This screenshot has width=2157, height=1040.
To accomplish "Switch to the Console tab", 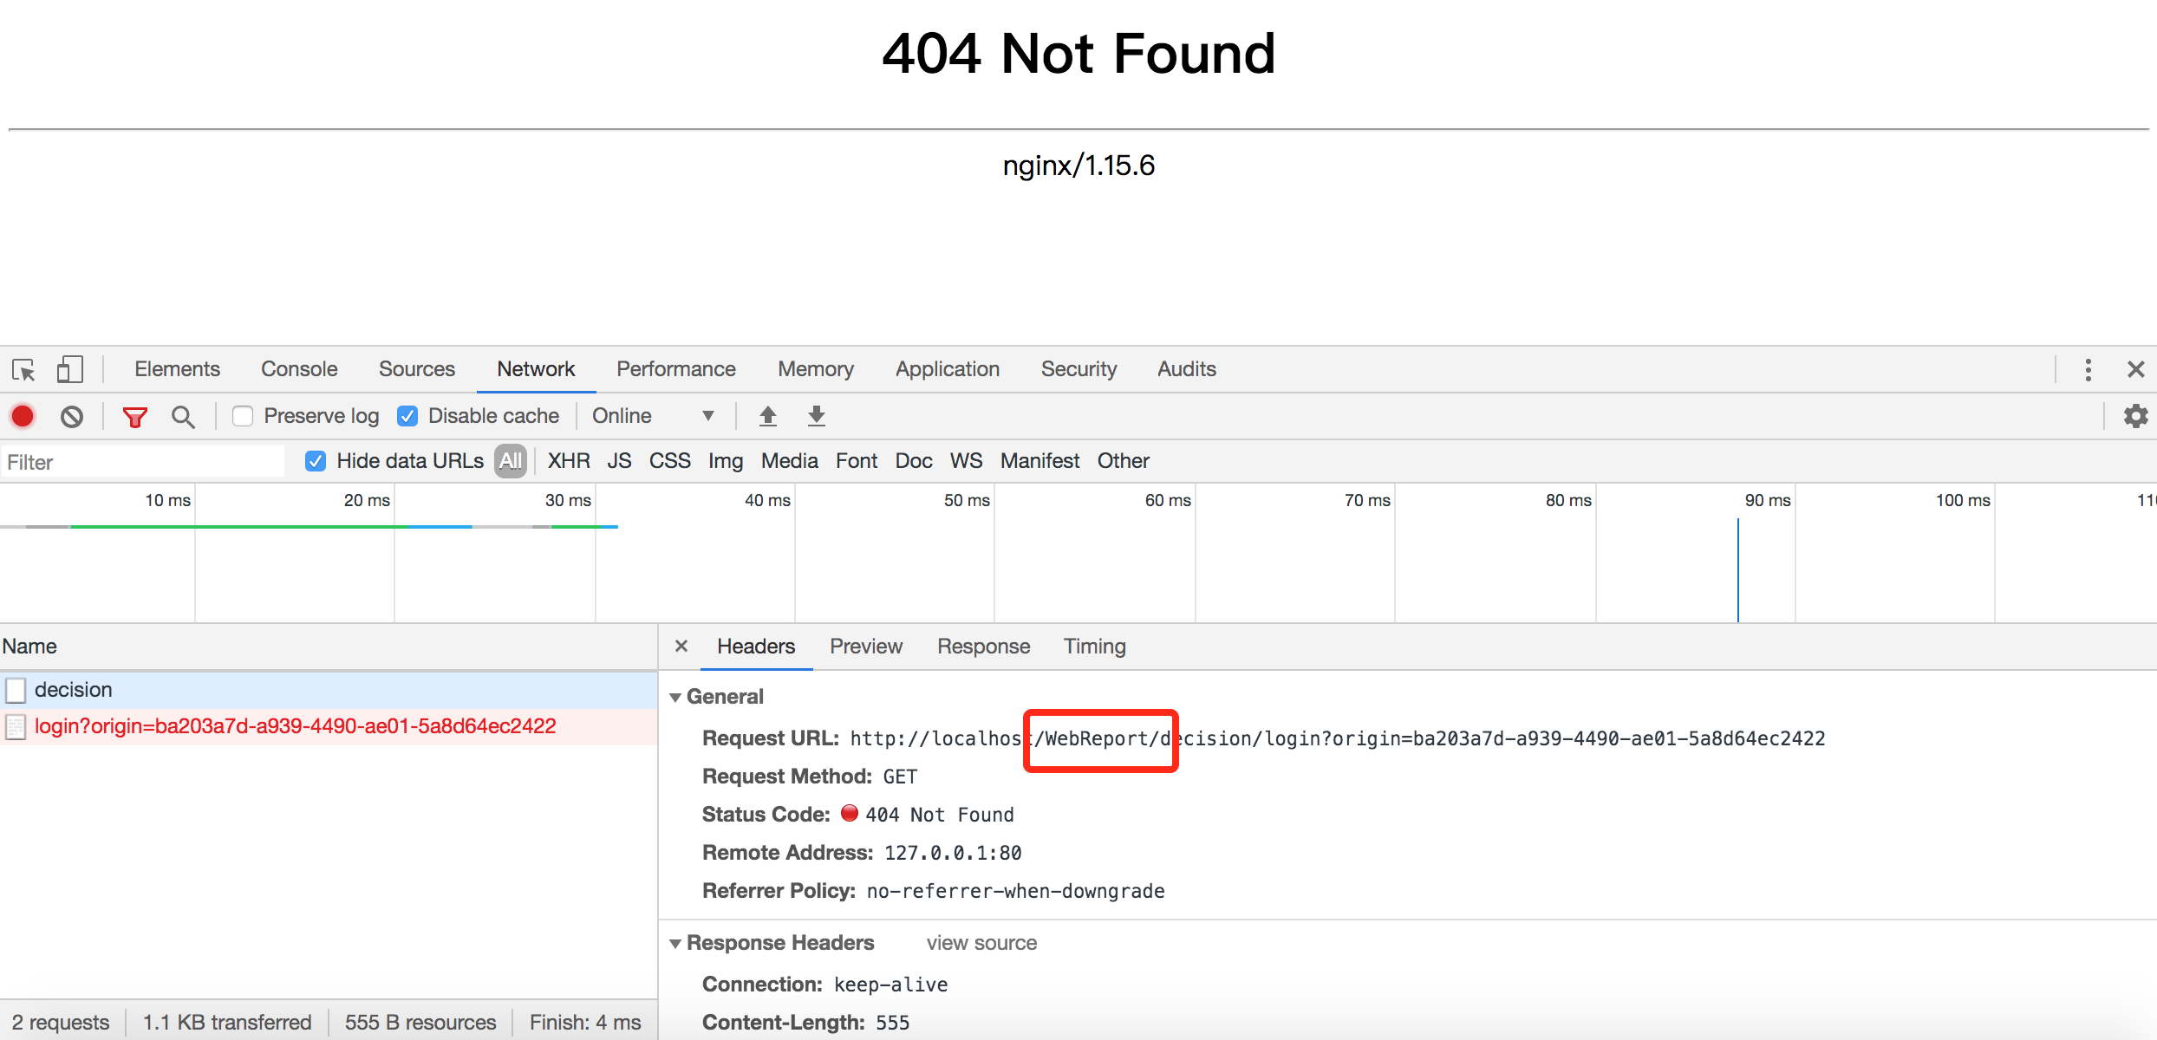I will click(299, 369).
